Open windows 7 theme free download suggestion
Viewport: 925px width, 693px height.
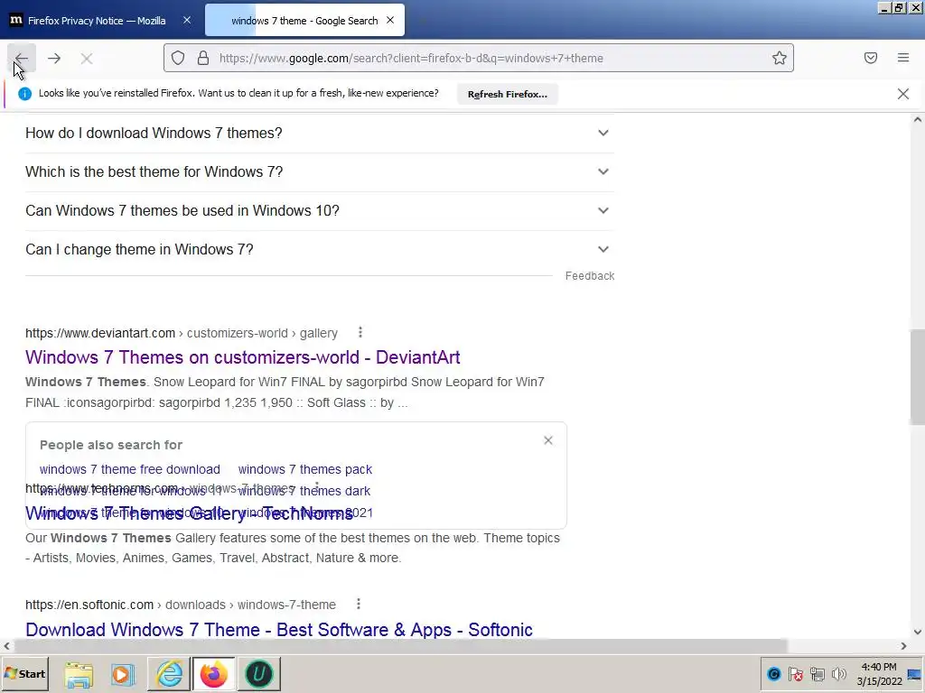click(x=130, y=469)
